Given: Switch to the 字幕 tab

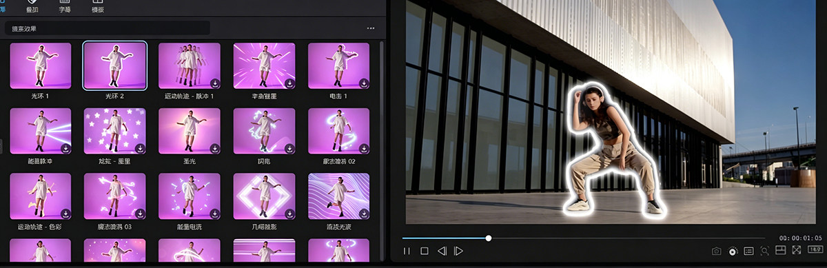Looking at the screenshot, I should [64, 7].
